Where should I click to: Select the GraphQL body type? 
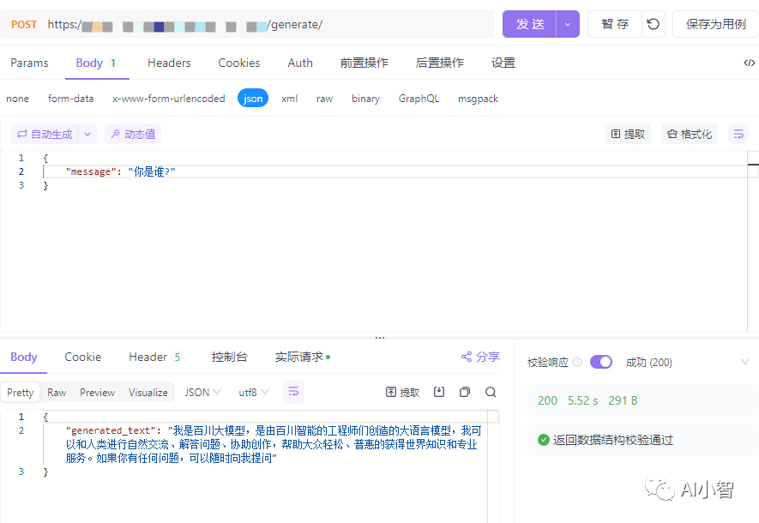coord(419,99)
